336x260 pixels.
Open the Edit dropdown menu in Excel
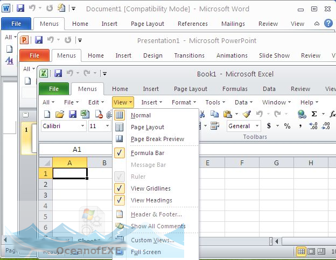[x=96, y=102]
